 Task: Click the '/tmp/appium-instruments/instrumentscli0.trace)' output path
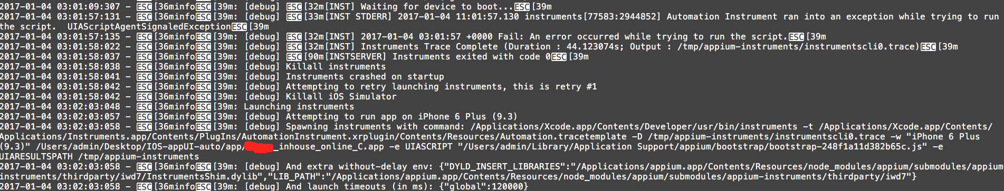(x=799, y=47)
